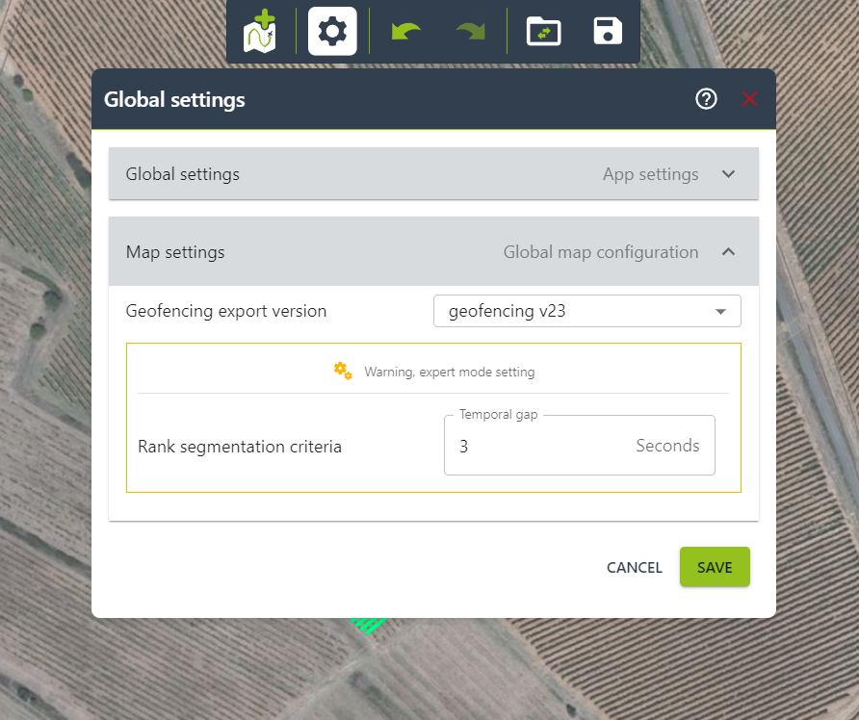The width and height of the screenshot is (859, 720).
Task: Click CANCEL to dismiss changes
Action: coord(634,567)
